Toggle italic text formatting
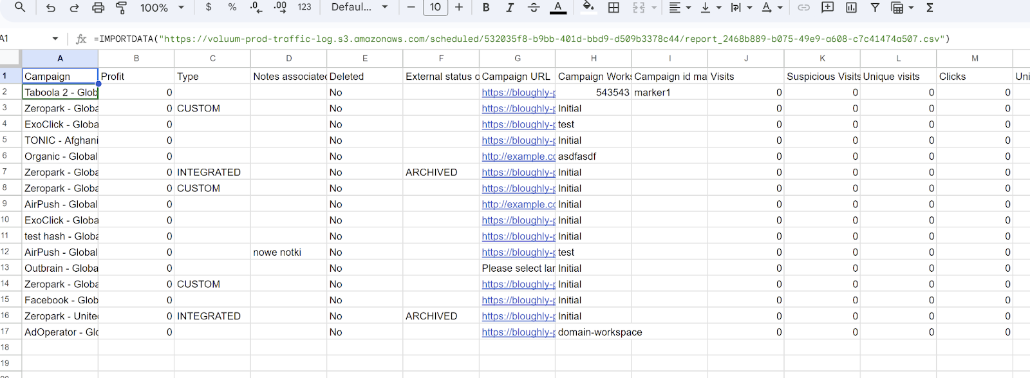The image size is (1030, 378). (510, 8)
